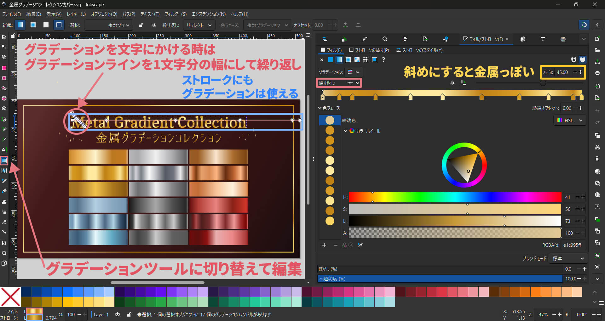
Task: Select the Calligraphy tool
Action: [x=4, y=139]
